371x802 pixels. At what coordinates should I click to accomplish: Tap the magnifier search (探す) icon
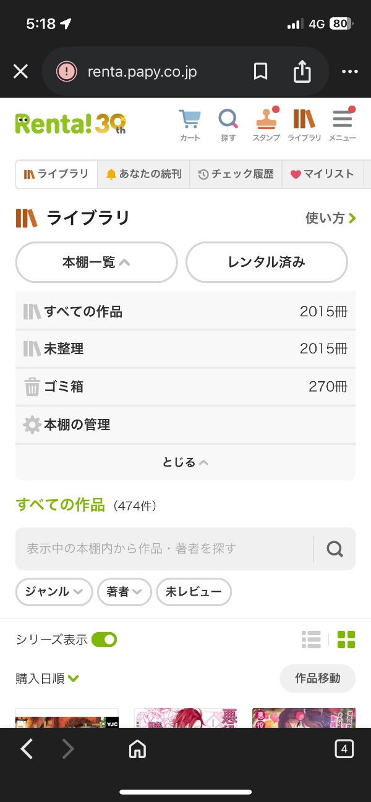pyautogui.click(x=228, y=124)
